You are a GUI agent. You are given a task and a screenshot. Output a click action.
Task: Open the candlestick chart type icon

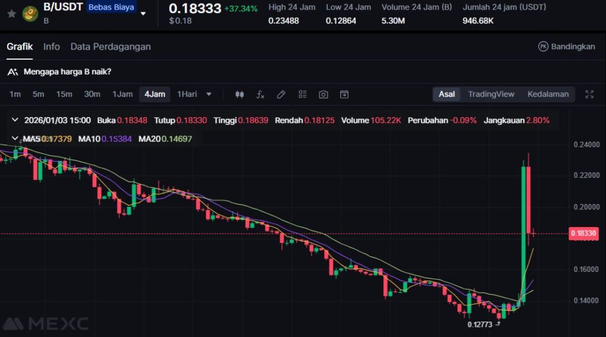click(x=240, y=94)
